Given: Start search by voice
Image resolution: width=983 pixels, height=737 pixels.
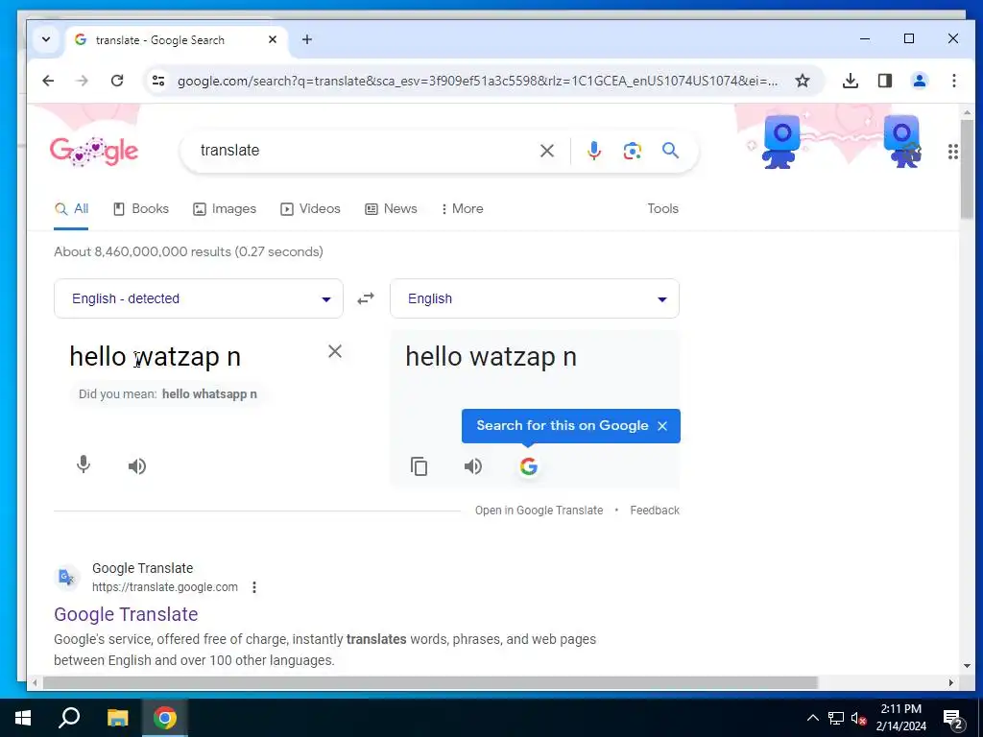Looking at the screenshot, I should pyautogui.click(x=593, y=151).
